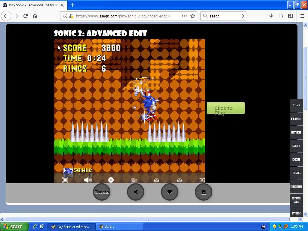Click the green Click to Play button

(226, 108)
